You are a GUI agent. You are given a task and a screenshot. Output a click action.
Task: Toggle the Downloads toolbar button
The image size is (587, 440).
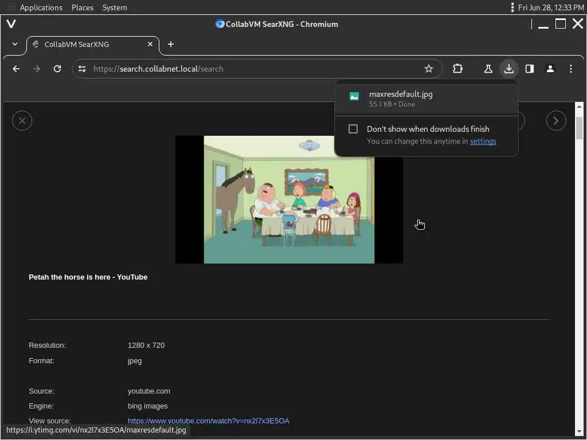pos(509,69)
